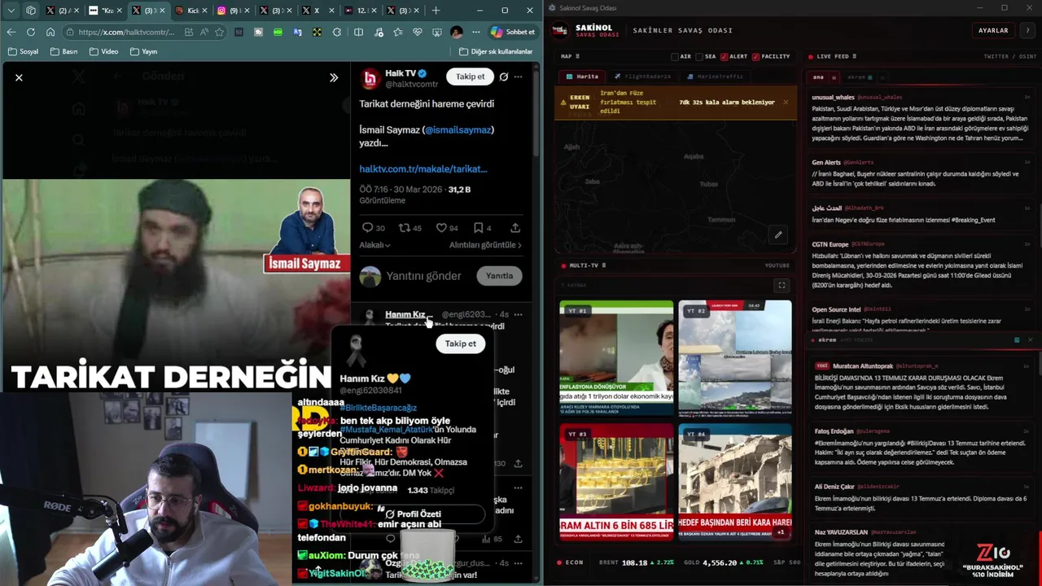Click the pencil edit icon on map
This screenshot has width=1042, height=586.
pos(778,235)
